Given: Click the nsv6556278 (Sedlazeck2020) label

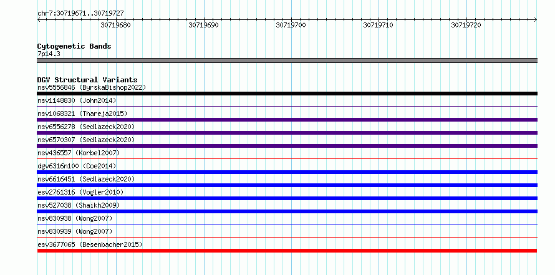Looking at the screenshot, I should (x=86, y=127).
